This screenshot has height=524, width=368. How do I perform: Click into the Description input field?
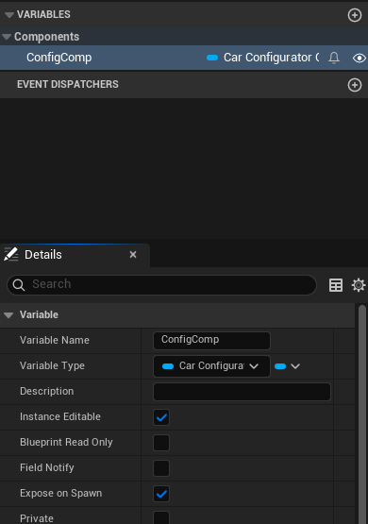coord(242,392)
